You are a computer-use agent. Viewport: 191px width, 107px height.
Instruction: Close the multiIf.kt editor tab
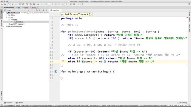coord(60,10)
